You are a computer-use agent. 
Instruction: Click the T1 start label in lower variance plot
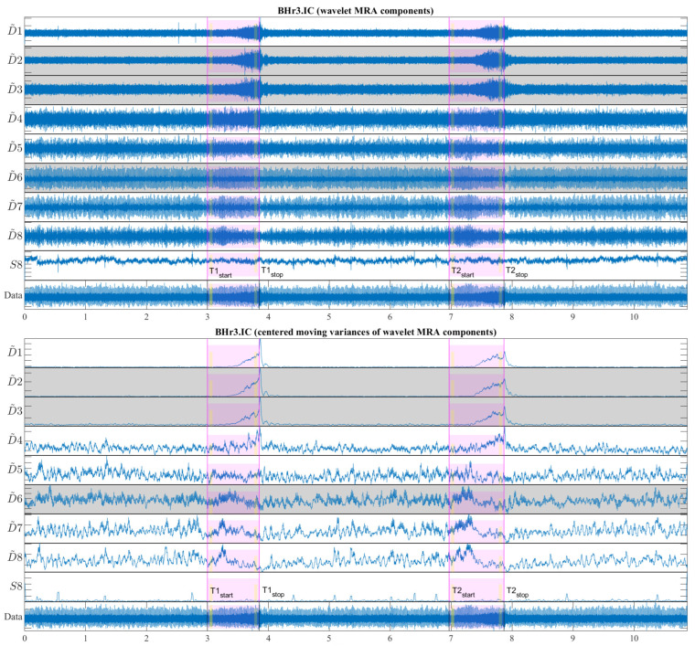point(221,592)
